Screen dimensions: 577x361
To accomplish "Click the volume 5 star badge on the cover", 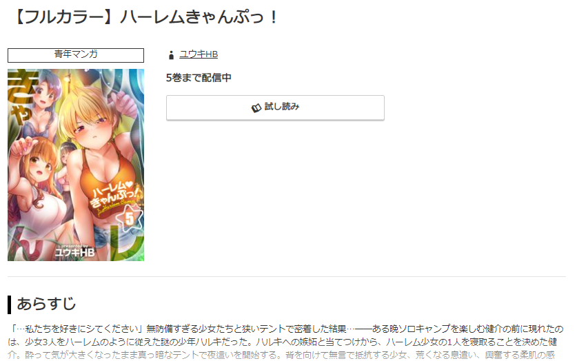I will point(129,218).
